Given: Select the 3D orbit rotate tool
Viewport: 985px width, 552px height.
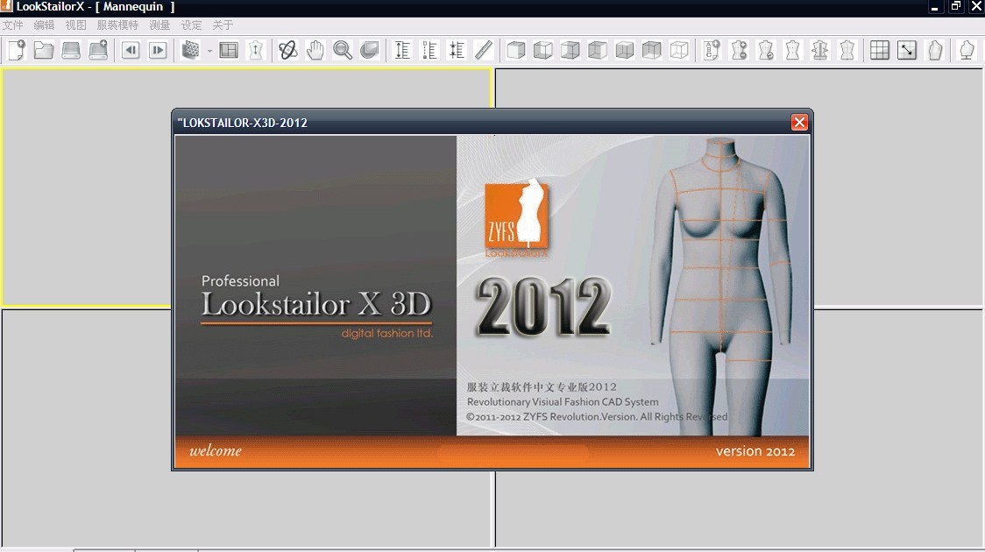Looking at the screenshot, I should click(x=287, y=50).
